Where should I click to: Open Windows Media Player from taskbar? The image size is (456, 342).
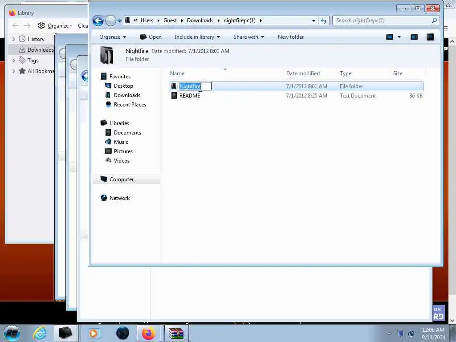click(x=94, y=333)
